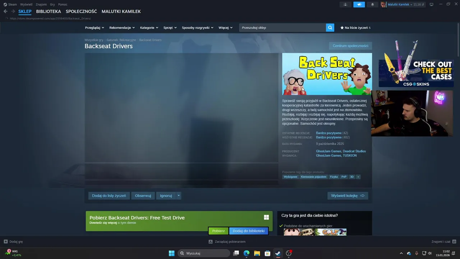Click the Obserwuj button
Image resolution: width=460 pixels, height=259 pixels.
(x=143, y=196)
